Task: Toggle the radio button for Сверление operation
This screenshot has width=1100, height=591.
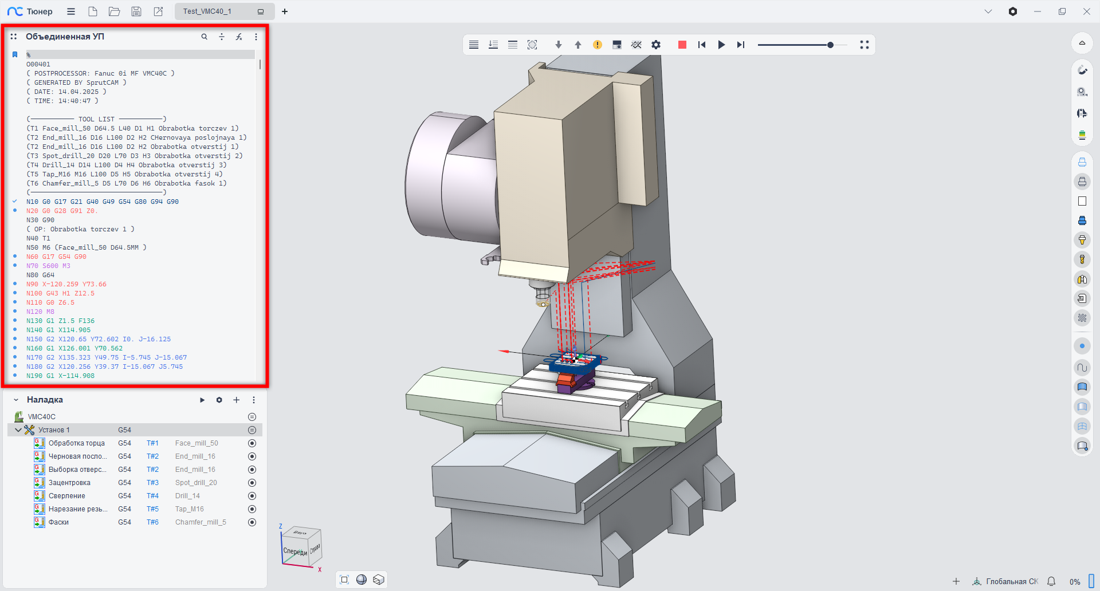Action: pos(252,496)
